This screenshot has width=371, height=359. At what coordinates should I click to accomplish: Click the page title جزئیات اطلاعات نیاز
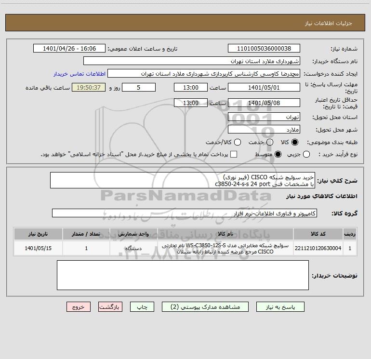[x=329, y=23]
